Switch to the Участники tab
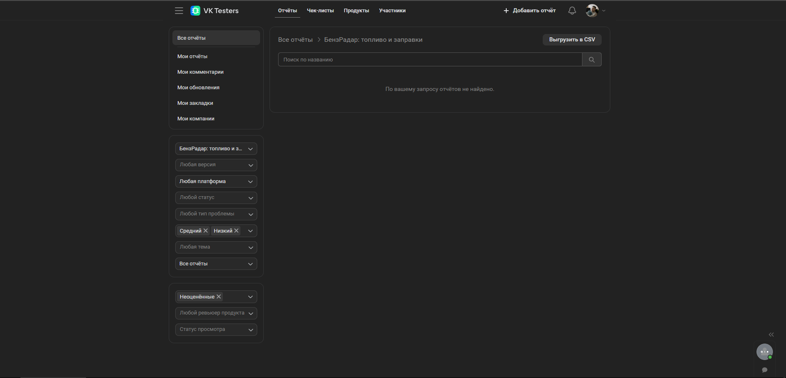The image size is (786, 378). click(392, 11)
